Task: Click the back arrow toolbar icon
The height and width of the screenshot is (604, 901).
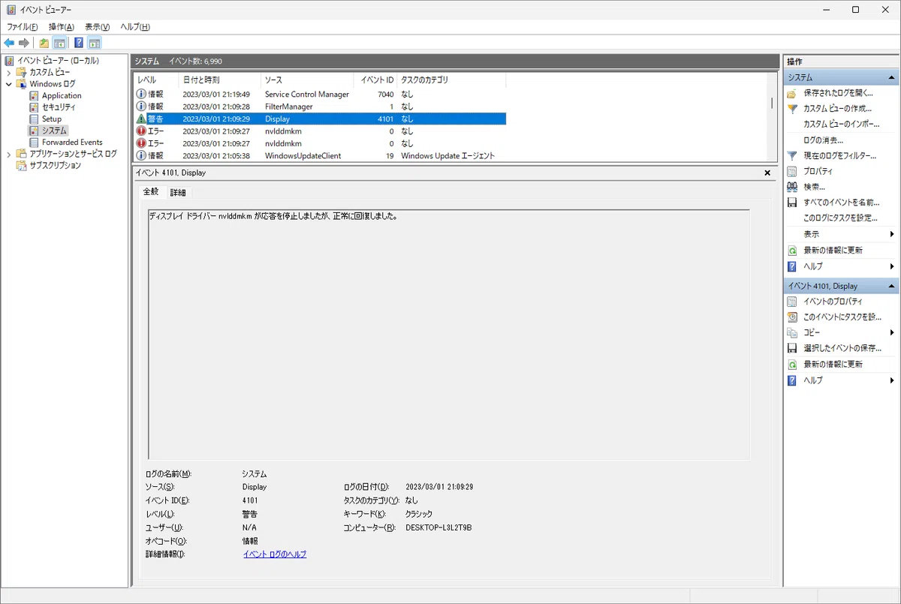Action: click(x=9, y=43)
